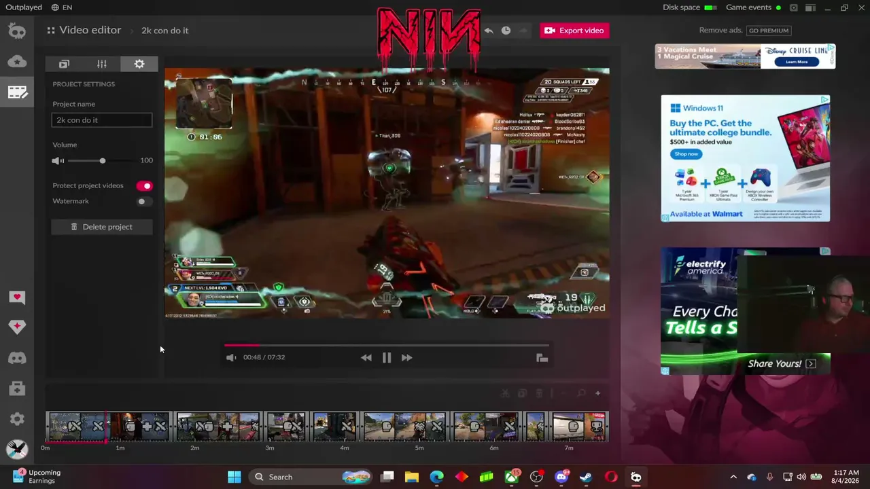Open the Outplayed skull home icon
The image size is (870, 489).
(x=17, y=31)
